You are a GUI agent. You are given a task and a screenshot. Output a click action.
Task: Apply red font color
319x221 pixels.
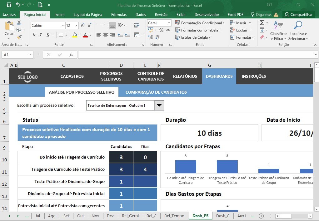click(x=85, y=35)
